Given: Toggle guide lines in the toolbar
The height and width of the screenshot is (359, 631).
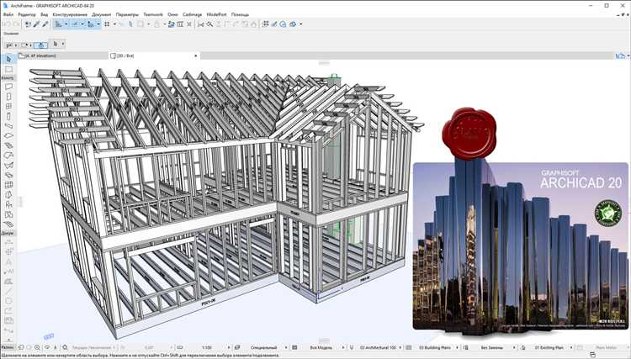Looking at the screenshot, I should pos(58,24).
